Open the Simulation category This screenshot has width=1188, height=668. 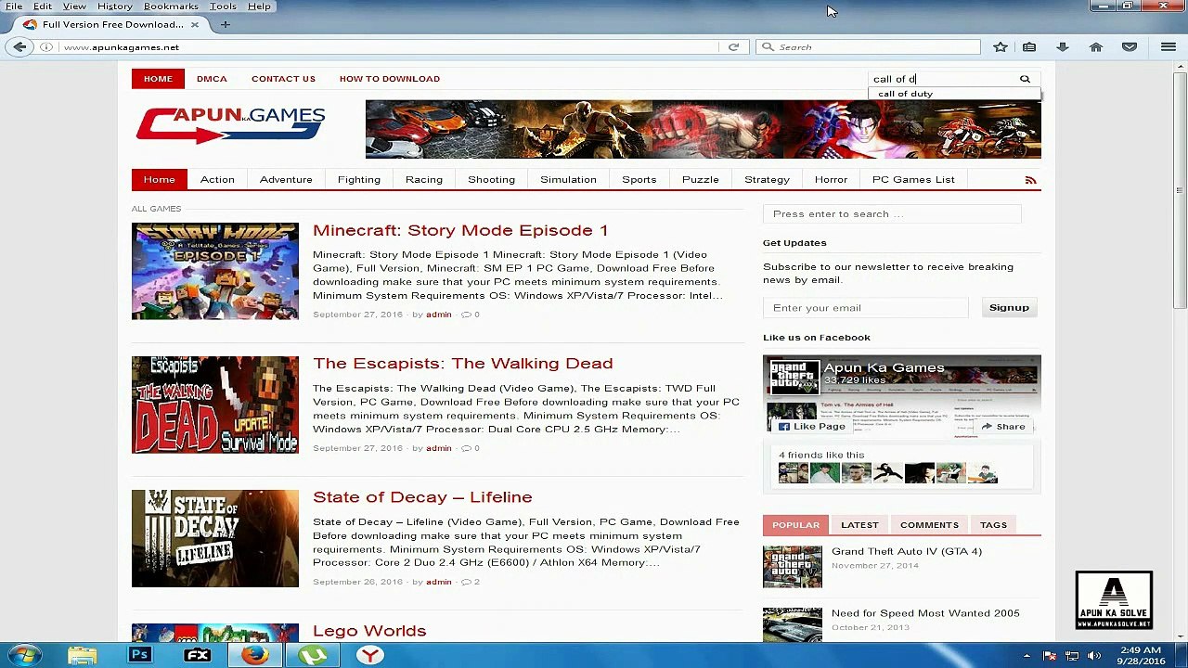568,180
